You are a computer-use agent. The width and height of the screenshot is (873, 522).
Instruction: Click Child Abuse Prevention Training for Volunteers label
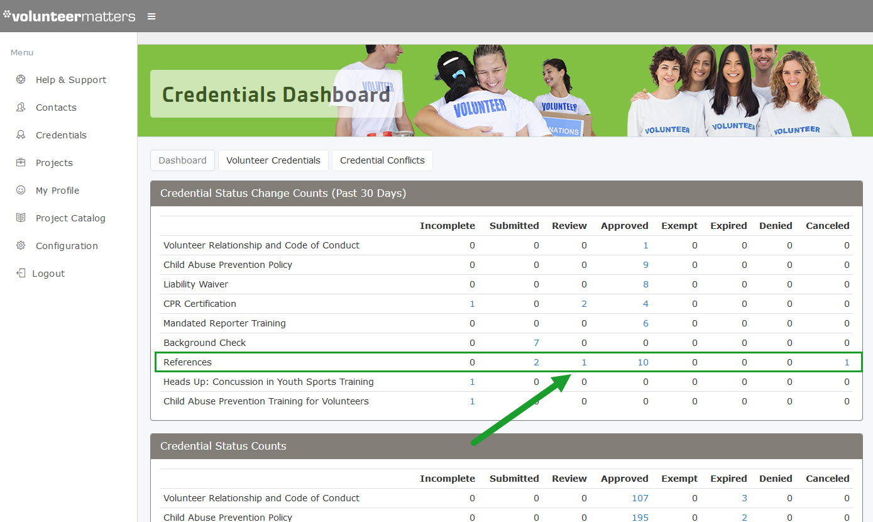coord(266,401)
